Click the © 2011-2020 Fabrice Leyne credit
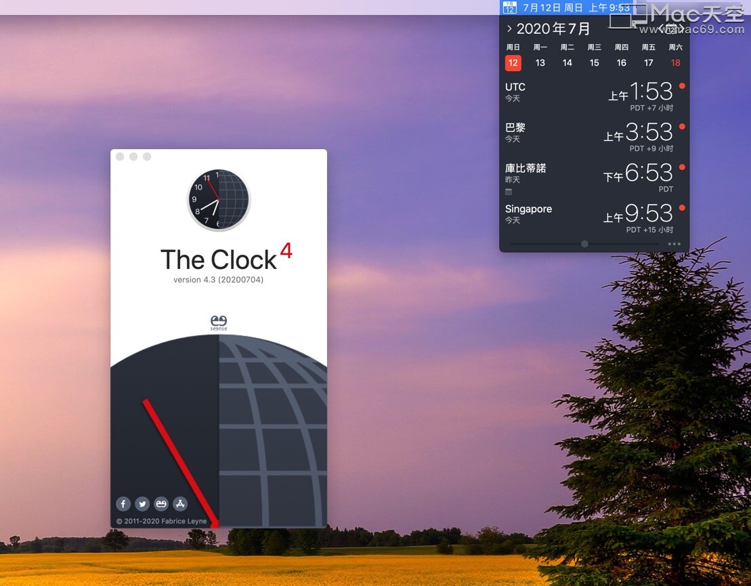This screenshot has width=751, height=586. click(163, 522)
